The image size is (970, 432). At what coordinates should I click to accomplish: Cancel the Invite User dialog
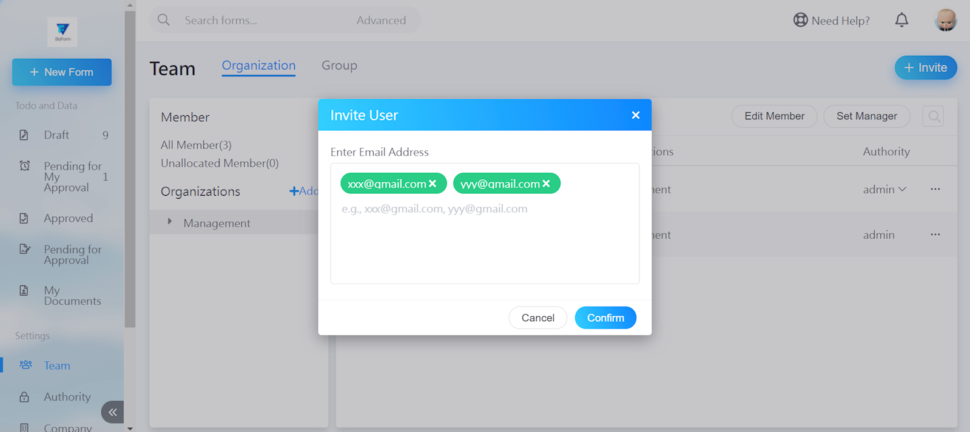coord(537,317)
